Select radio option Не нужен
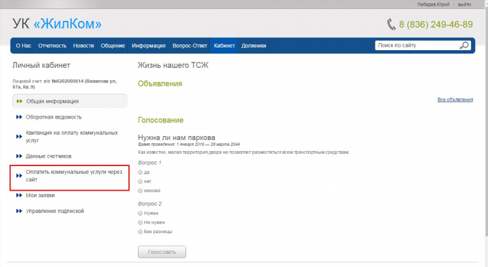Screen dimensions: 488x267 click(x=141, y=223)
